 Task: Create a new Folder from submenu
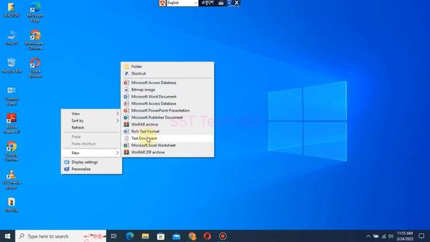pyautogui.click(x=167, y=67)
